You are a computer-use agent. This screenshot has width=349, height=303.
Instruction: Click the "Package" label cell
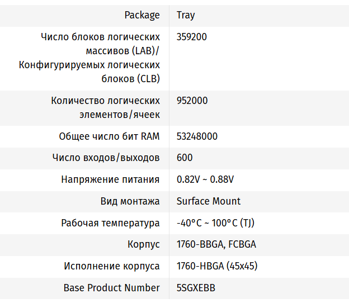click(142, 15)
